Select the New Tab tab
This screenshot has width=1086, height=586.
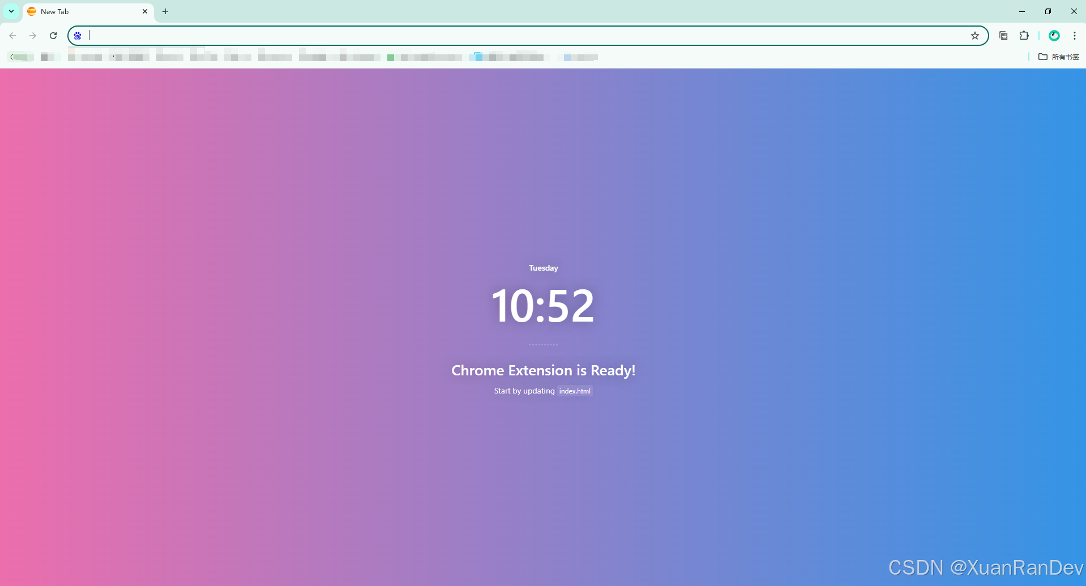point(88,11)
